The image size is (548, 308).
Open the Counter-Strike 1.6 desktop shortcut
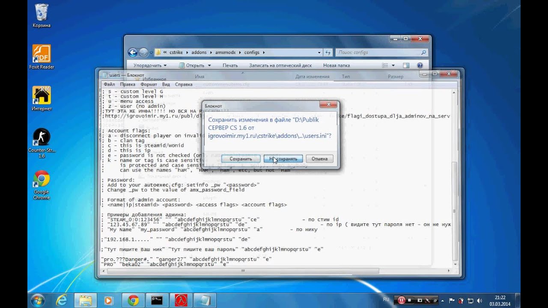pyautogui.click(x=42, y=143)
